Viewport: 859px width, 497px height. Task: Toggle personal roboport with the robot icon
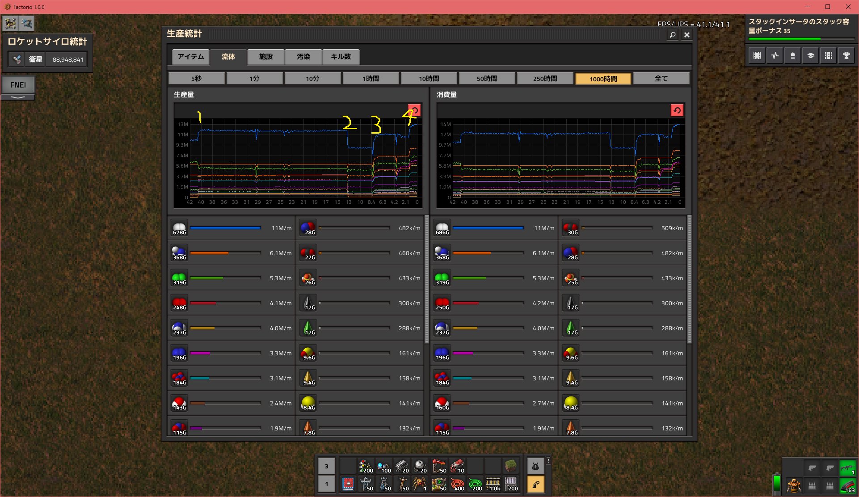click(x=535, y=466)
